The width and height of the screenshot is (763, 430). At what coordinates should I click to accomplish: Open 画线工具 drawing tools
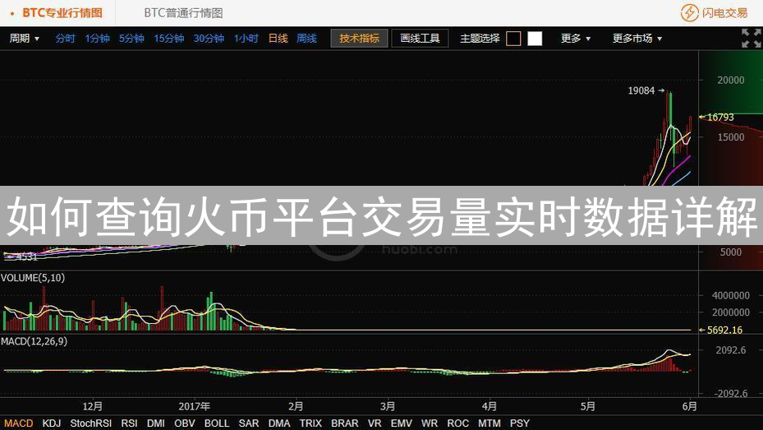[x=420, y=39]
